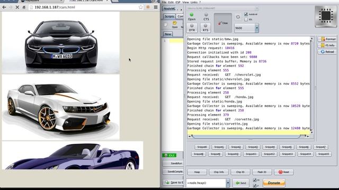Check the EOL checkbox below Autoscroll
The width and height of the screenshot is (339, 190).
246,20
